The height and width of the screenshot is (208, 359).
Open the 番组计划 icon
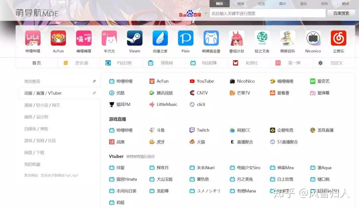[237, 38]
